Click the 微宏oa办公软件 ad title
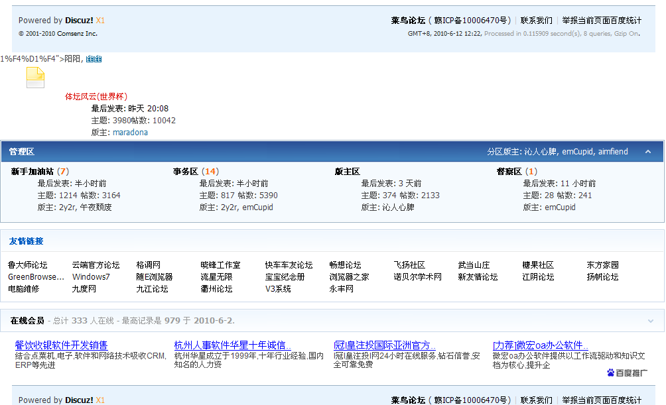666x405 pixels. [x=541, y=345]
